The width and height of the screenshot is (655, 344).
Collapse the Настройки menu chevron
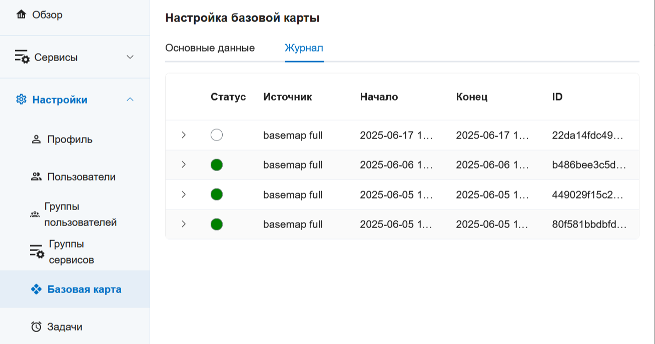point(130,99)
